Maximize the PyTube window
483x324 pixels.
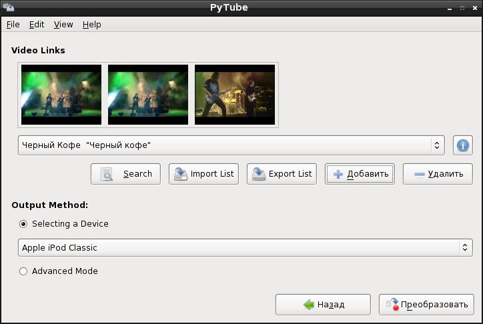[462, 8]
